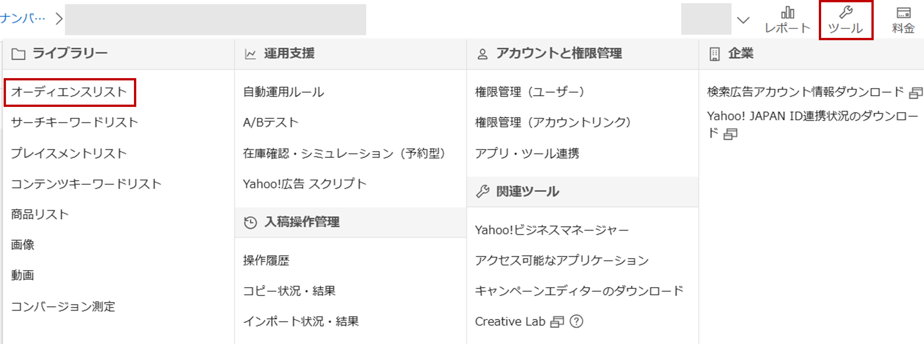Viewport: 924px width, 344px height.
Task: Open the レポート bar chart icon
Action: tap(787, 12)
